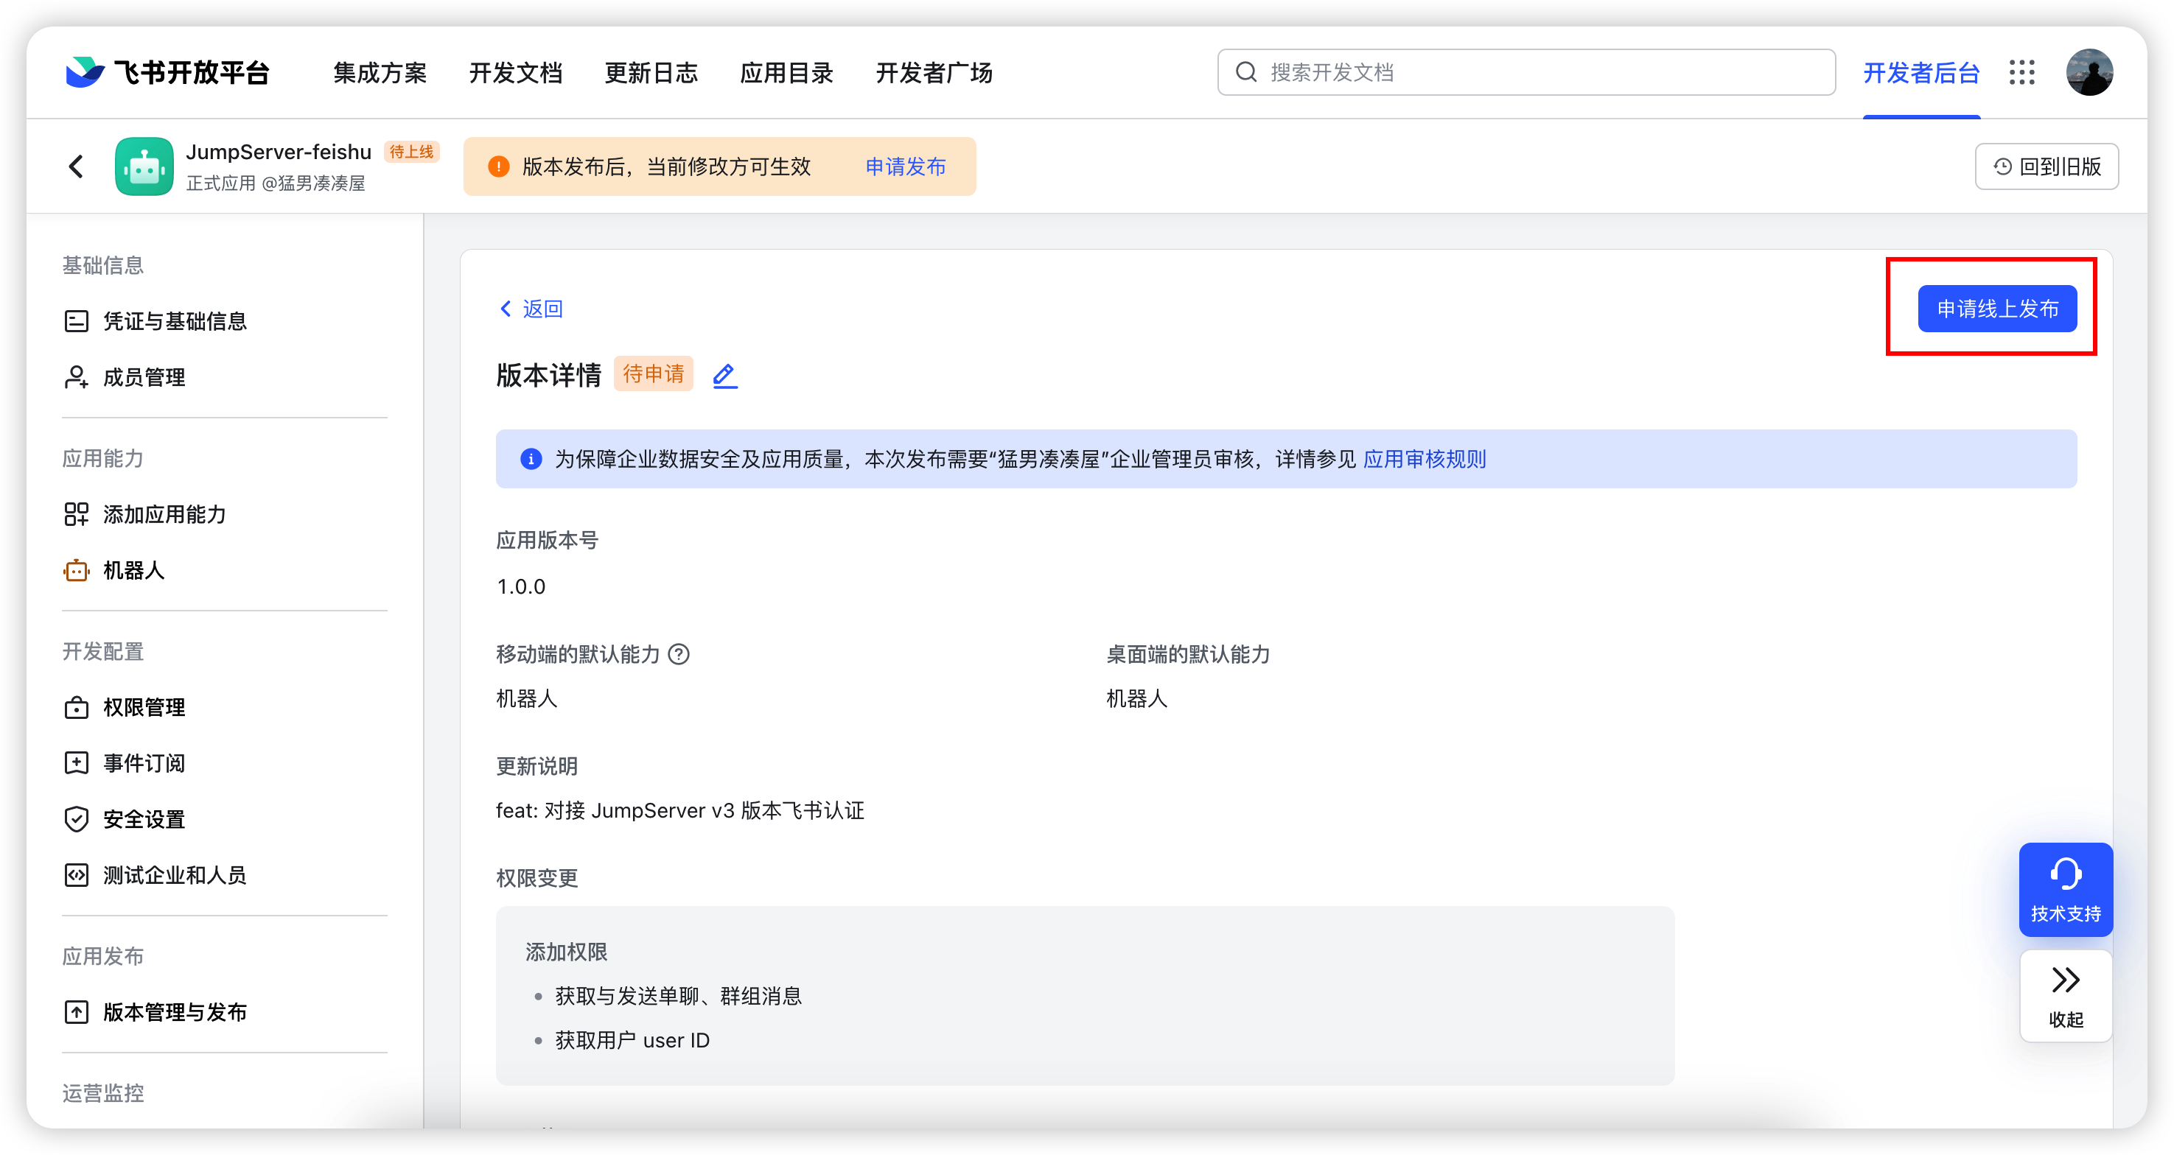
Task: Click the 待上线 status tag
Action: tap(411, 152)
